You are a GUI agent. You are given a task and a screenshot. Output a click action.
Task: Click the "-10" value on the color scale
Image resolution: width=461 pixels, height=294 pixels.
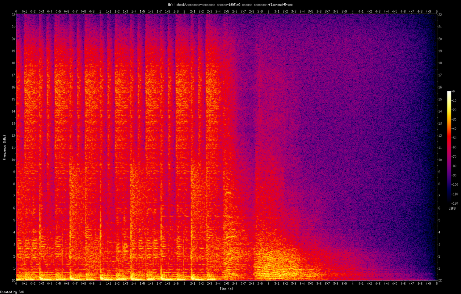tap(455, 100)
